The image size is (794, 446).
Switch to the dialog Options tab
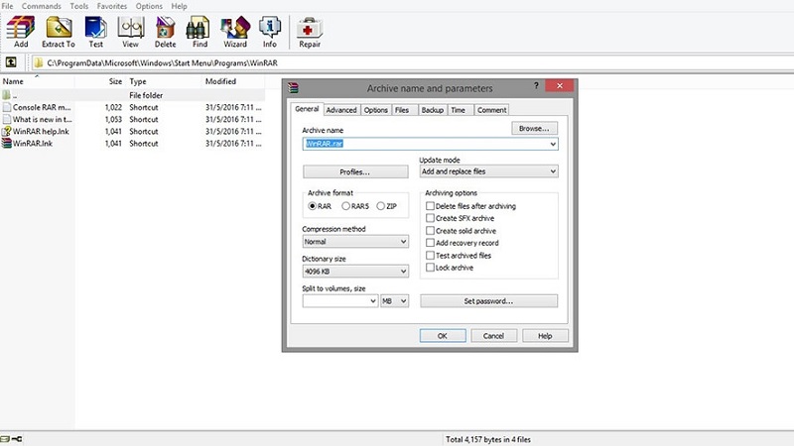(376, 110)
